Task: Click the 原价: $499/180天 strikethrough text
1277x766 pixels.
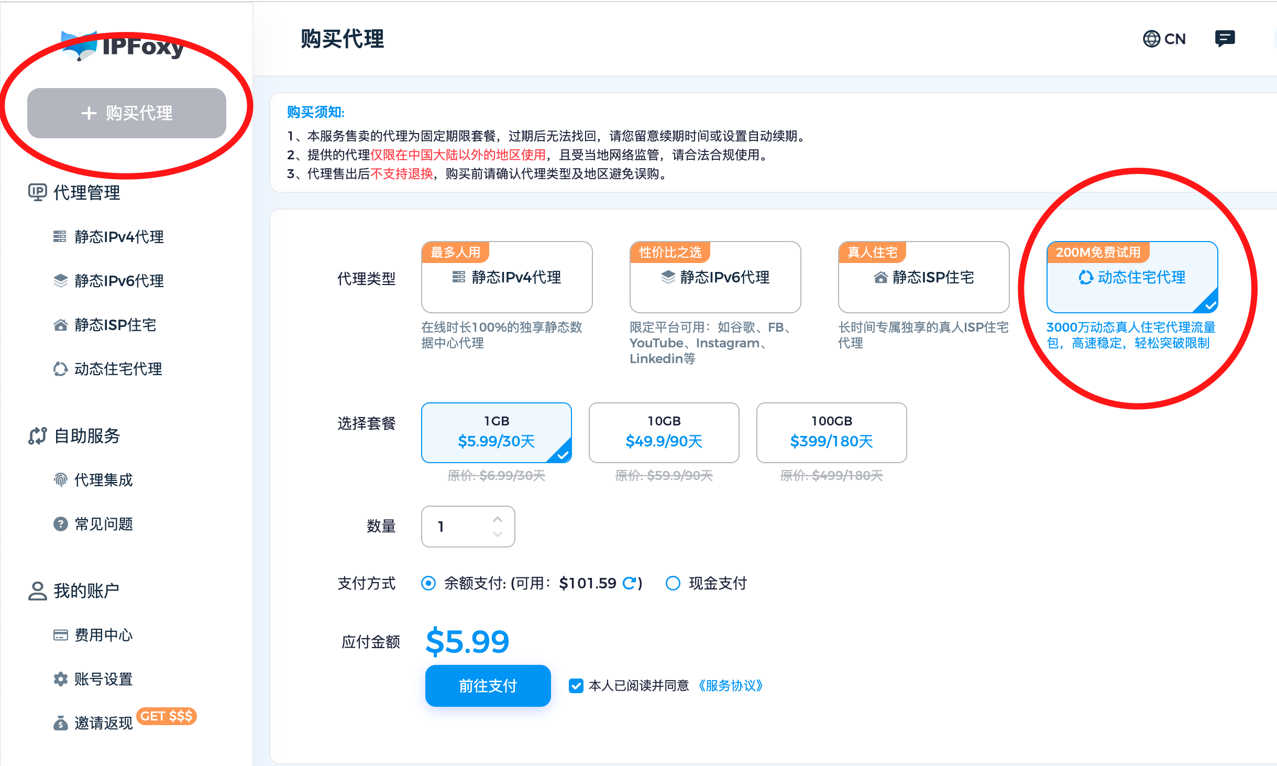Action: click(831, 476)
